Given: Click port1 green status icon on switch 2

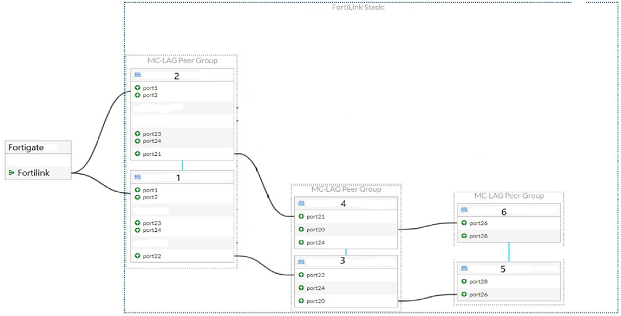Looking at the screenshot, I should [137, 88].
